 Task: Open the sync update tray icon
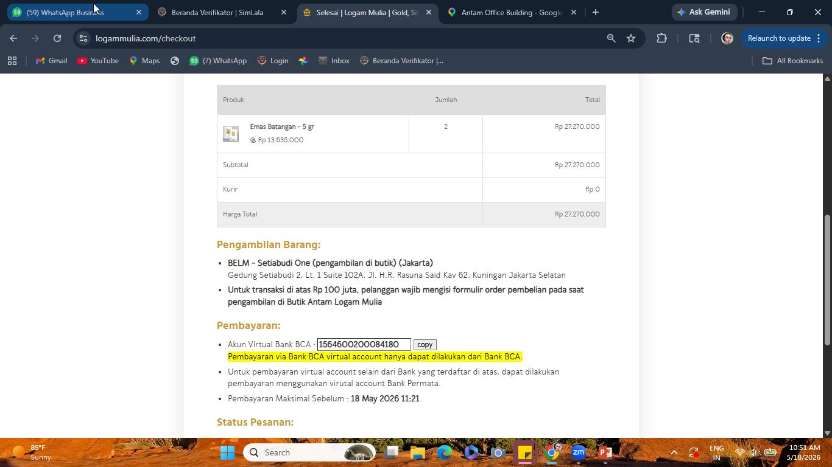pos(694,452)
